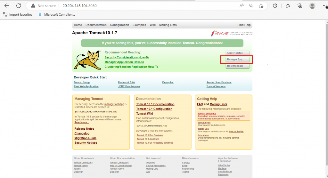The width and height of the screenshot is (328, 178).
Task: Open the Migration Guide link
Action: (x=85, y=138)
